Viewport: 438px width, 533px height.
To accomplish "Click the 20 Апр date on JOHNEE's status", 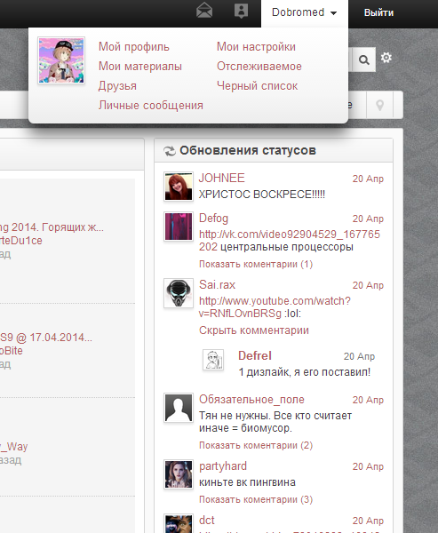I will point(368,179).
